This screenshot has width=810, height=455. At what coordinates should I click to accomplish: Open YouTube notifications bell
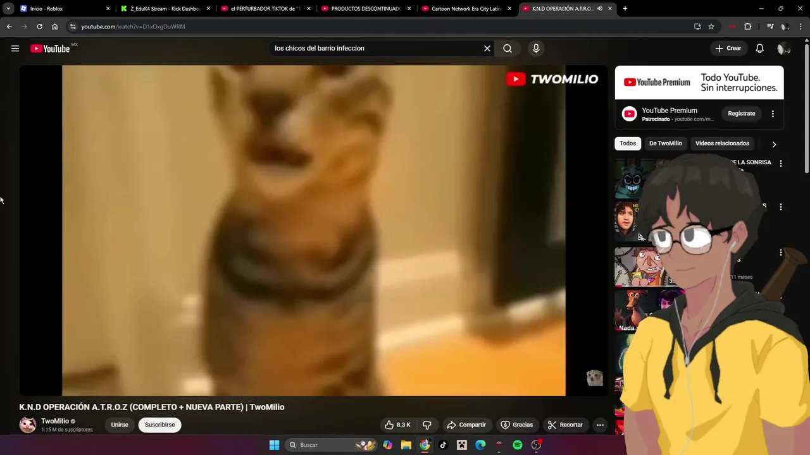coord(760,49)
